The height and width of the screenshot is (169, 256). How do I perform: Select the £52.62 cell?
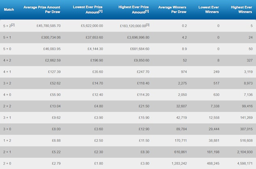pyautogui.click(x=55, y=83)
